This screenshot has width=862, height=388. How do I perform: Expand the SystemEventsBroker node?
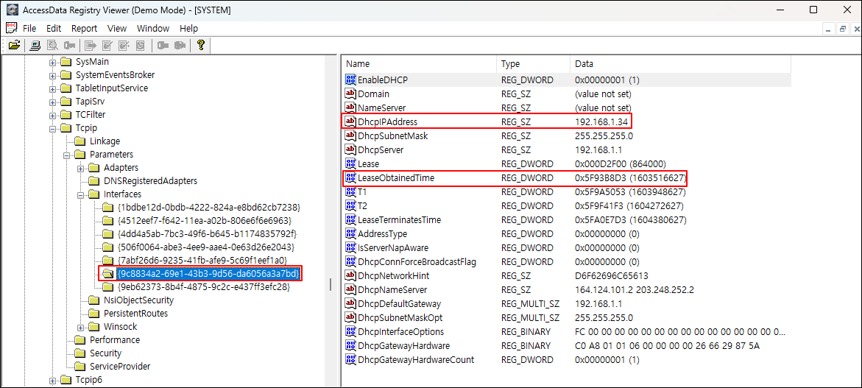coord(53,75)
